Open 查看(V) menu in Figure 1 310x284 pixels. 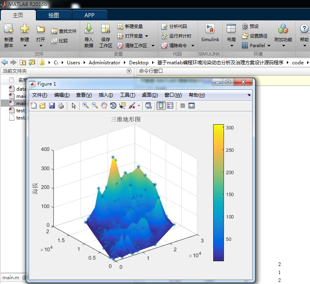click(x=84, y=95)
